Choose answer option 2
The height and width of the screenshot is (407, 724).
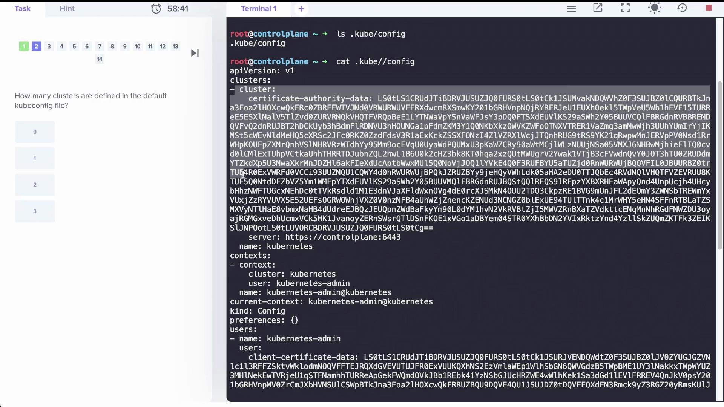[35, 185]
